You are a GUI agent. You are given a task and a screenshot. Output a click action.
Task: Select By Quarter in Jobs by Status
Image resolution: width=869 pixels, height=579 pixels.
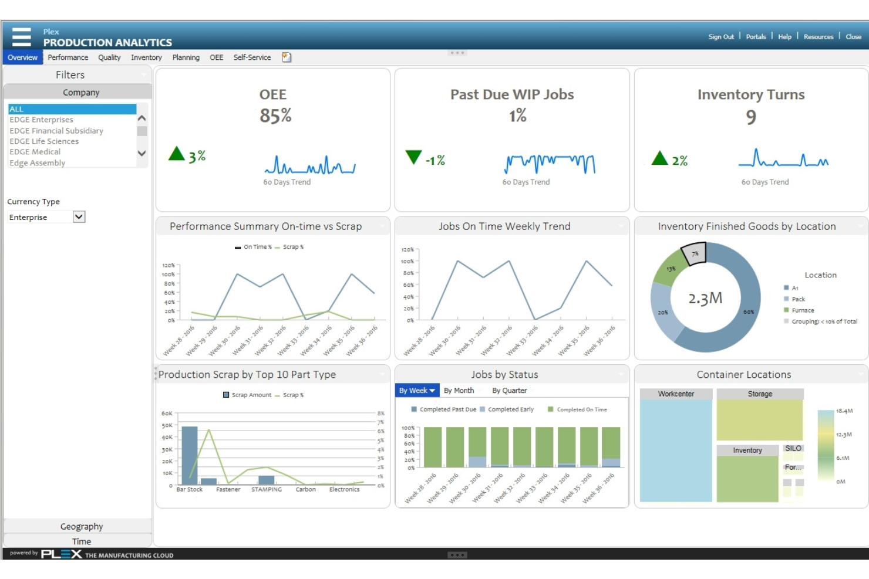pyautogui.click(x=509, y=391)
